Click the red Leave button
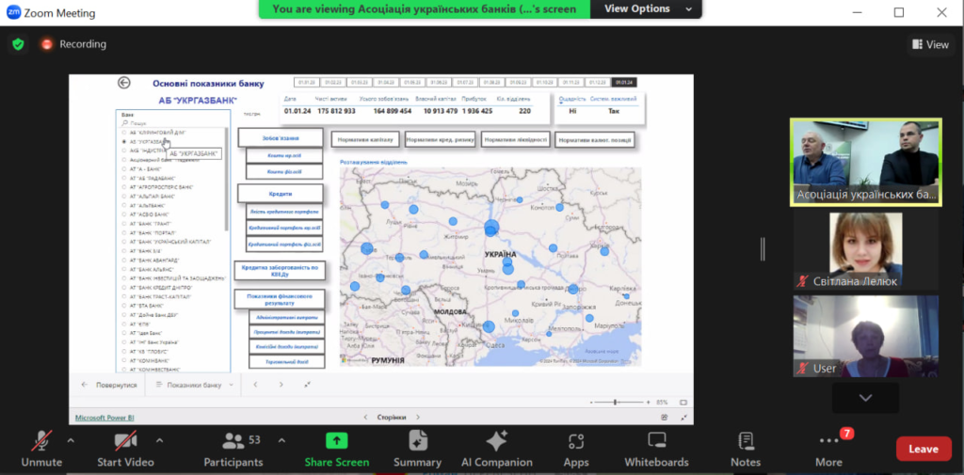This screenshot has width=964, height=475. point(924,449)
